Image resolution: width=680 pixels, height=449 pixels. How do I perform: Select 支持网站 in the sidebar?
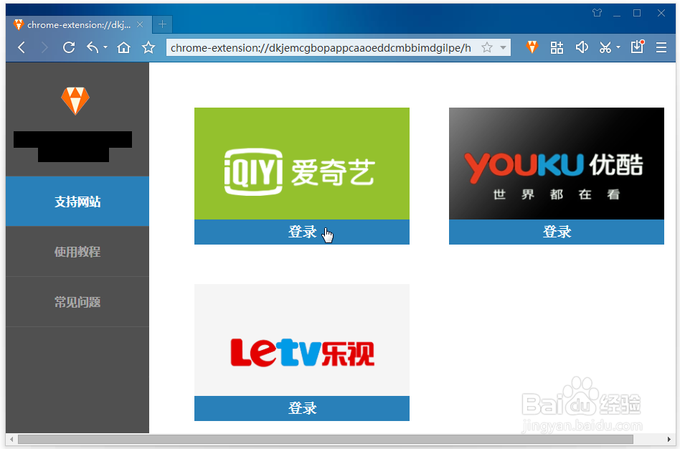(77, 202)
